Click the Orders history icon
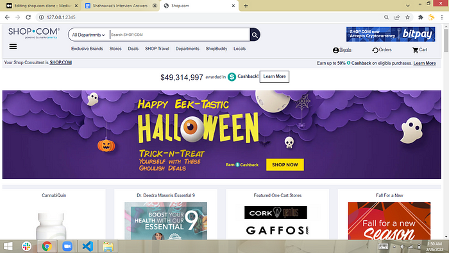This screenshot has width=449, height=253. tap(375, 50)
